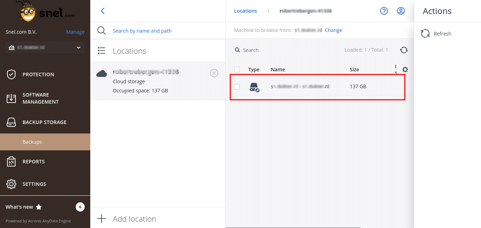This screenshot has width=481, height=228.
Task: Open the SETTINGS menu item
Action: (34, 184)
